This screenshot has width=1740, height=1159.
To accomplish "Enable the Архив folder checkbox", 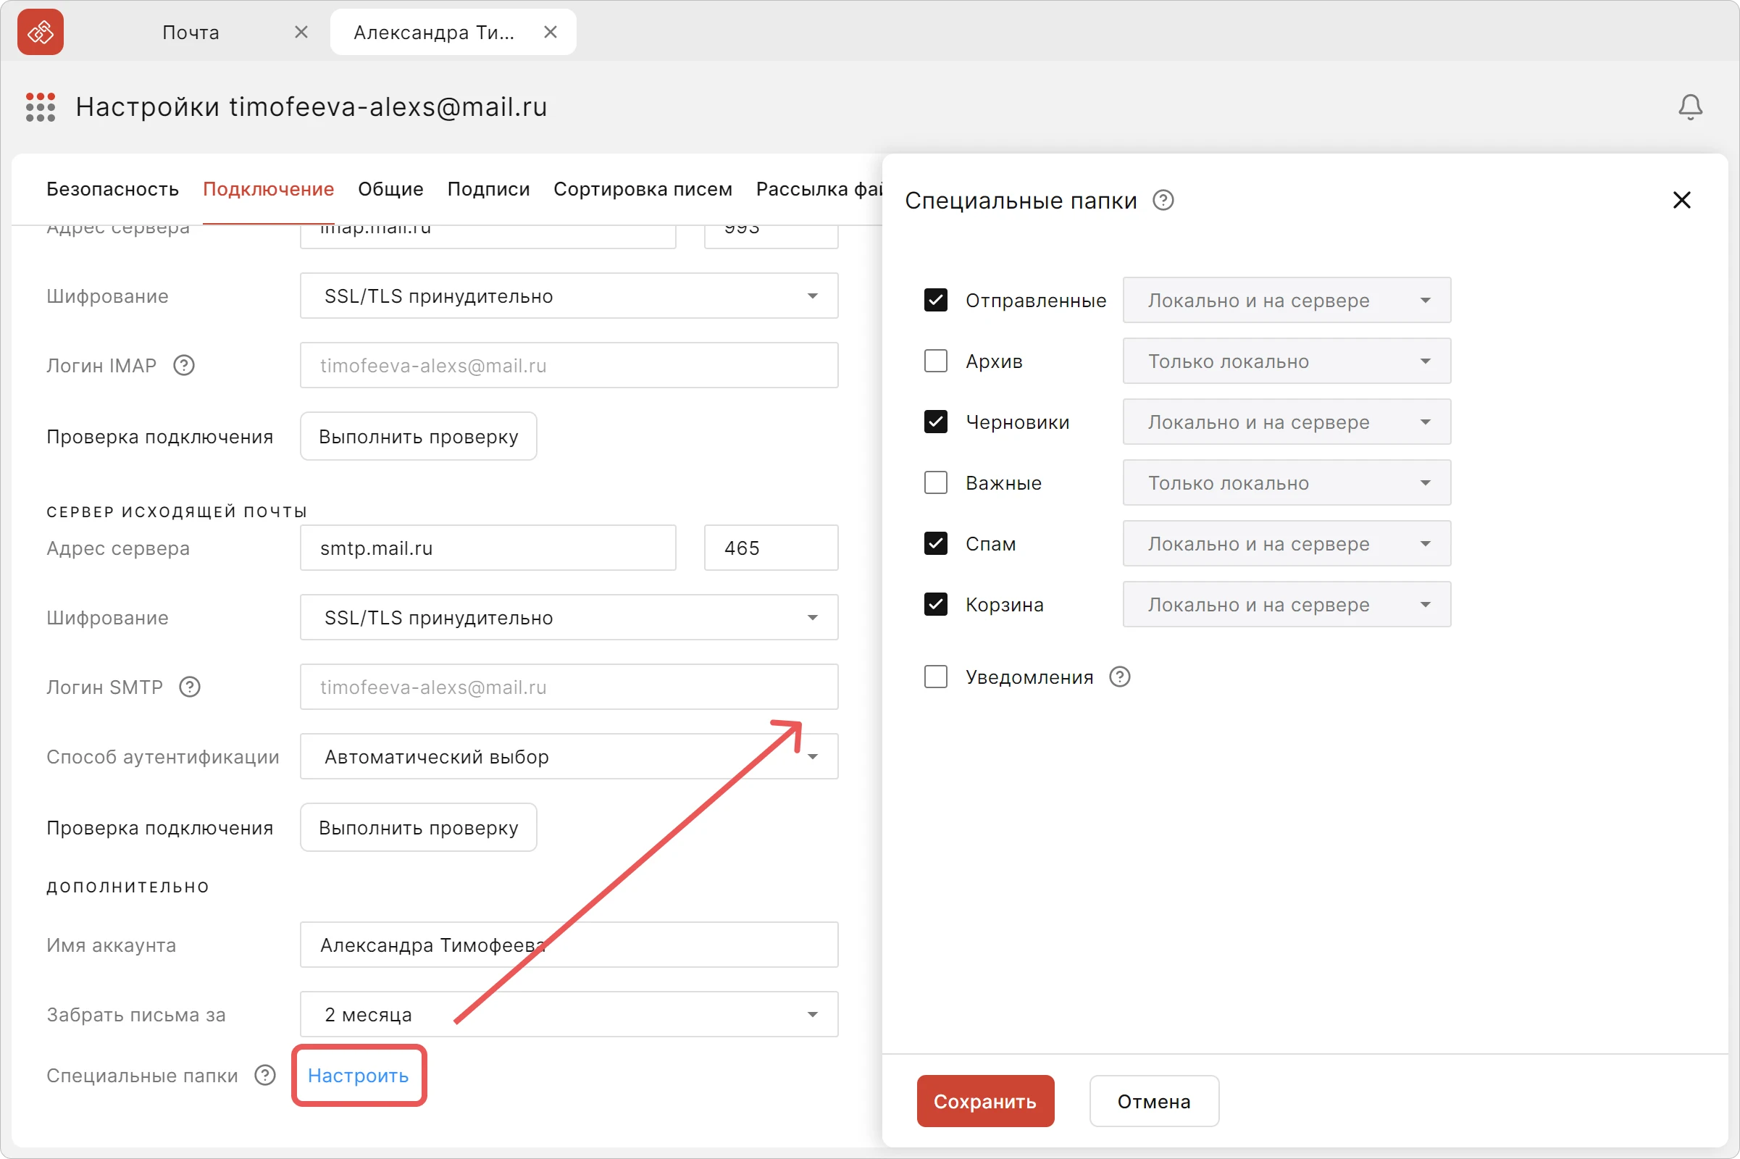I will coord(935,361).
